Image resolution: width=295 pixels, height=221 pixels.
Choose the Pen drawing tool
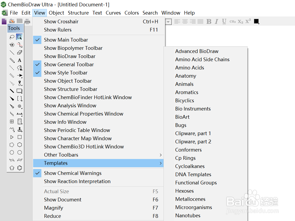coord(20,68)
